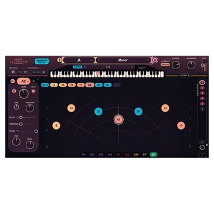Click the note icon between the tolerance fields
This screenshot has width=214, height=214.
coord(34,72)
